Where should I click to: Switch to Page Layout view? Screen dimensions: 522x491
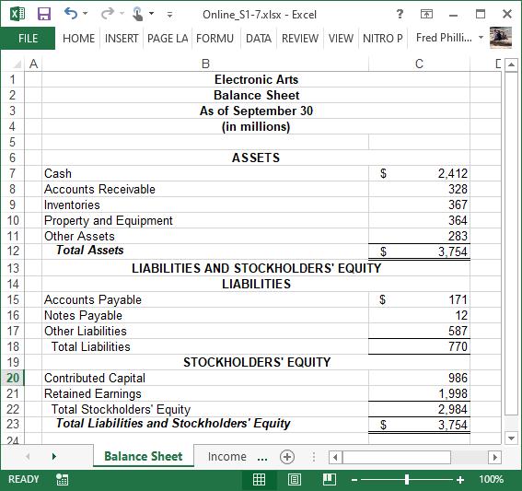tap(295, 479)
